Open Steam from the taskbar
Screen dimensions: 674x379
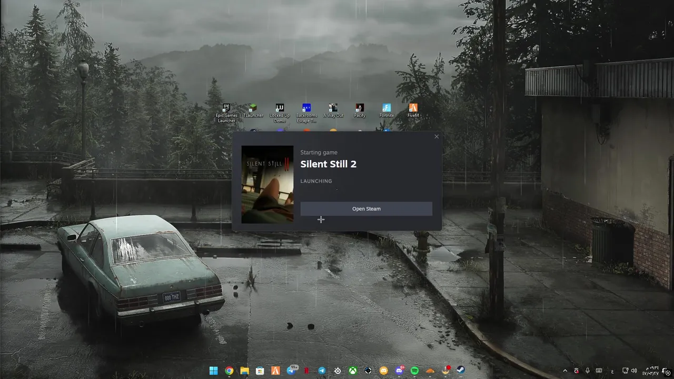461,371
